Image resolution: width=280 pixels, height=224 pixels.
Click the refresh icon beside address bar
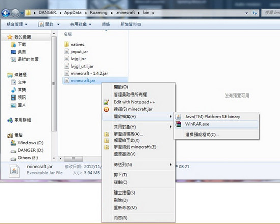tap(255, 13)
